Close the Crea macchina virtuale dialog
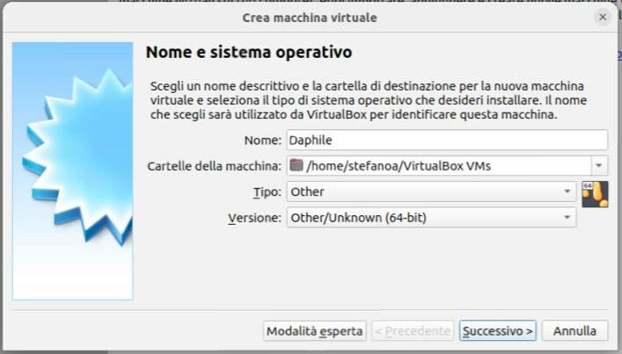This screenshot has width=622, height=354. coord(603,17)
